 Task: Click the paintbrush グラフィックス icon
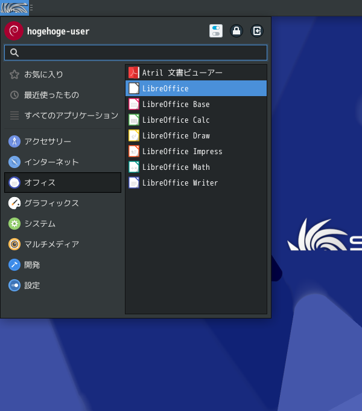click(x=14, y=203)
